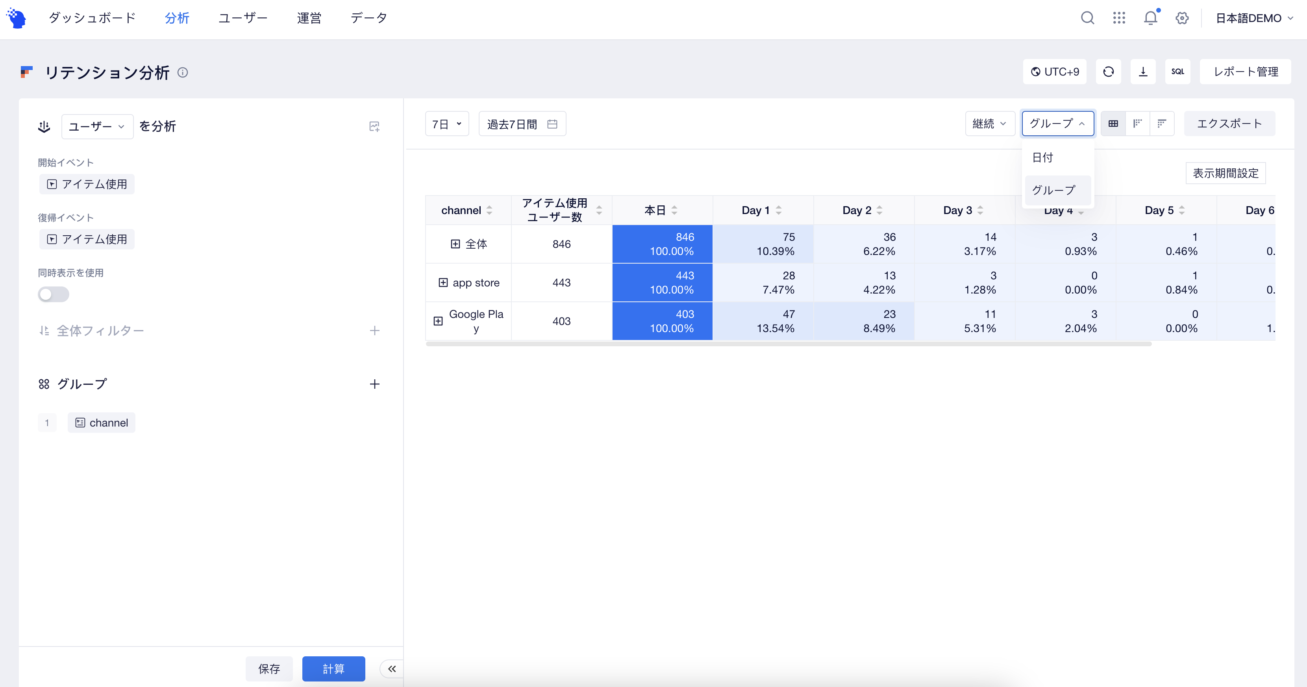Open the UTC+9 timezone selector
Viewport: 1307px width, 687px height.
[x=1054, y=72]
